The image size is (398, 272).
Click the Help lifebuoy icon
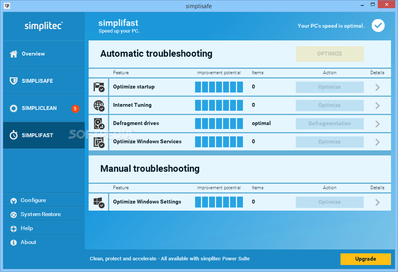(14, 228)
